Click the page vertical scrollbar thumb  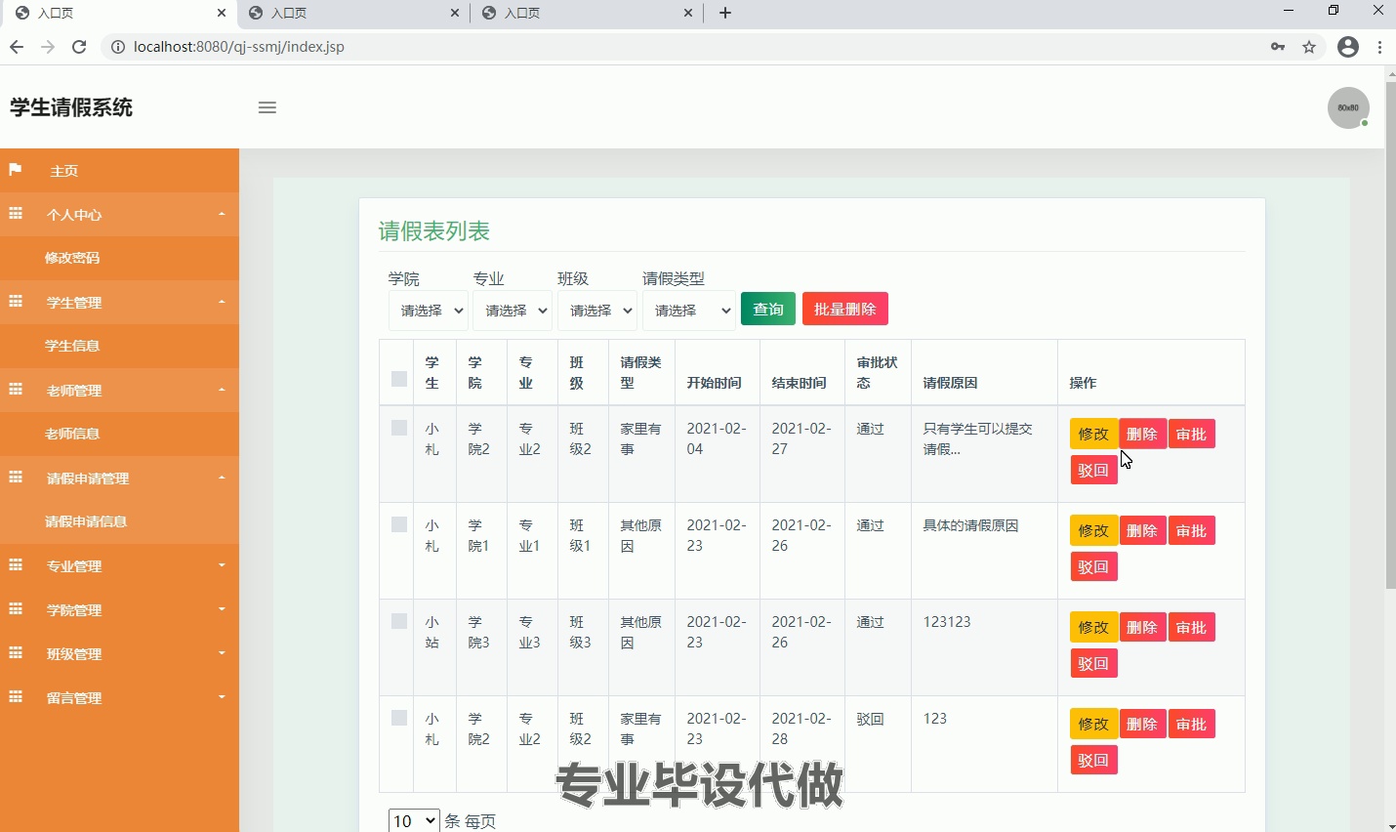pyautogui.click(x=1390, y=335)
